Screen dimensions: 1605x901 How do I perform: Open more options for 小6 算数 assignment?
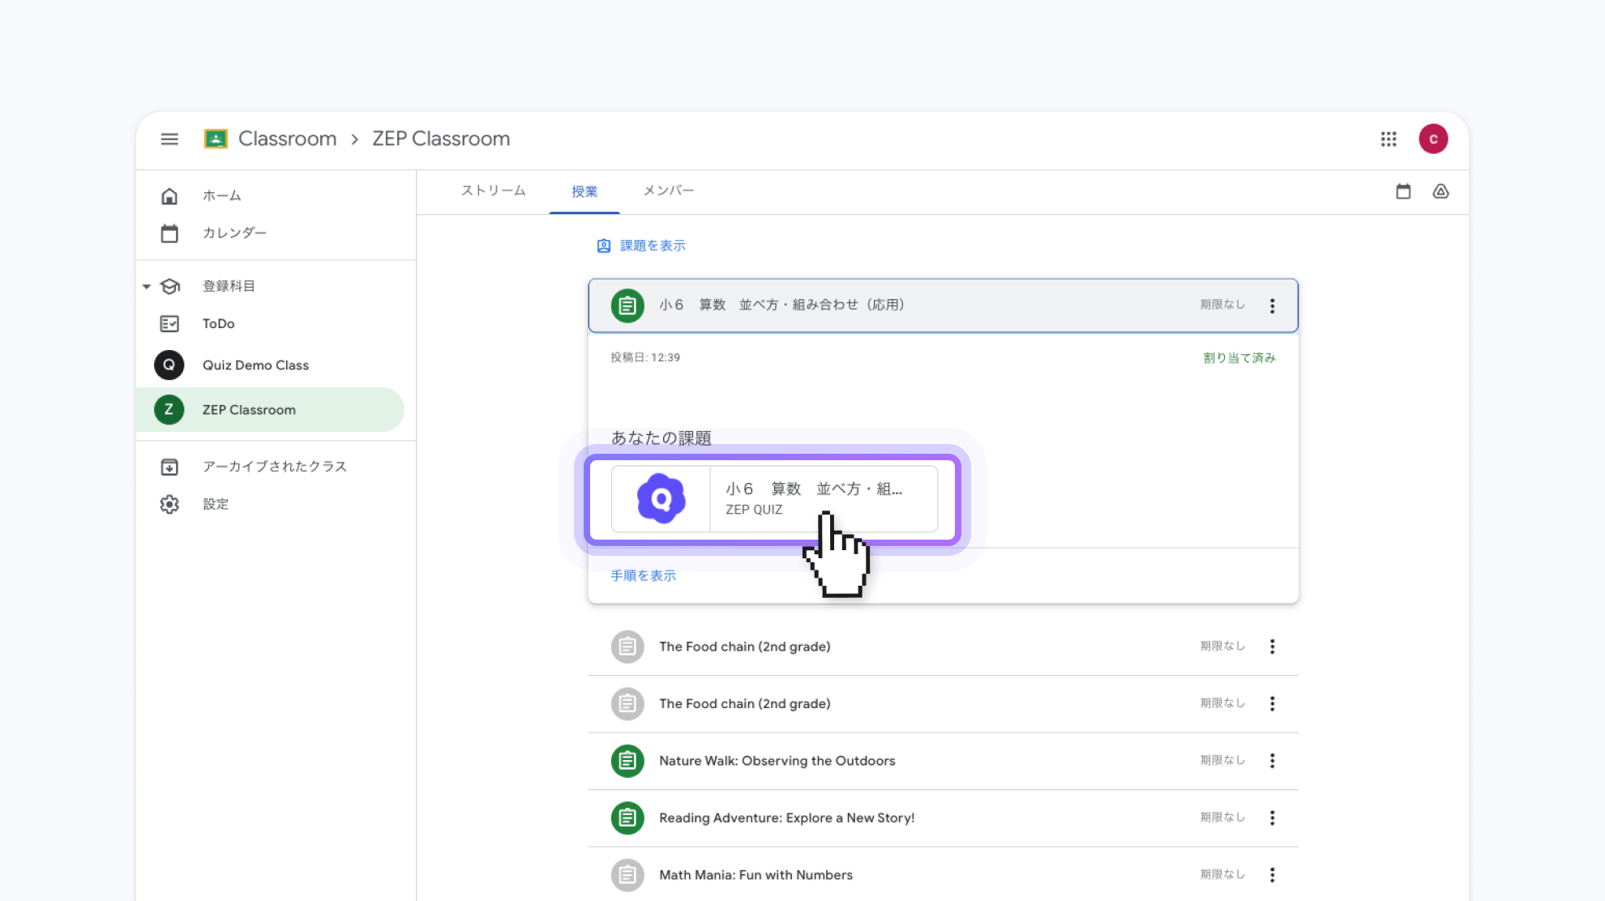click(x=1272, y=305)
